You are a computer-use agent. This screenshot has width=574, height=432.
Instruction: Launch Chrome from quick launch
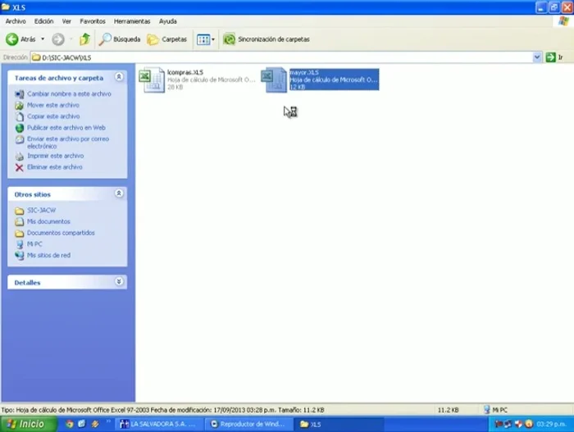(69, 424)
